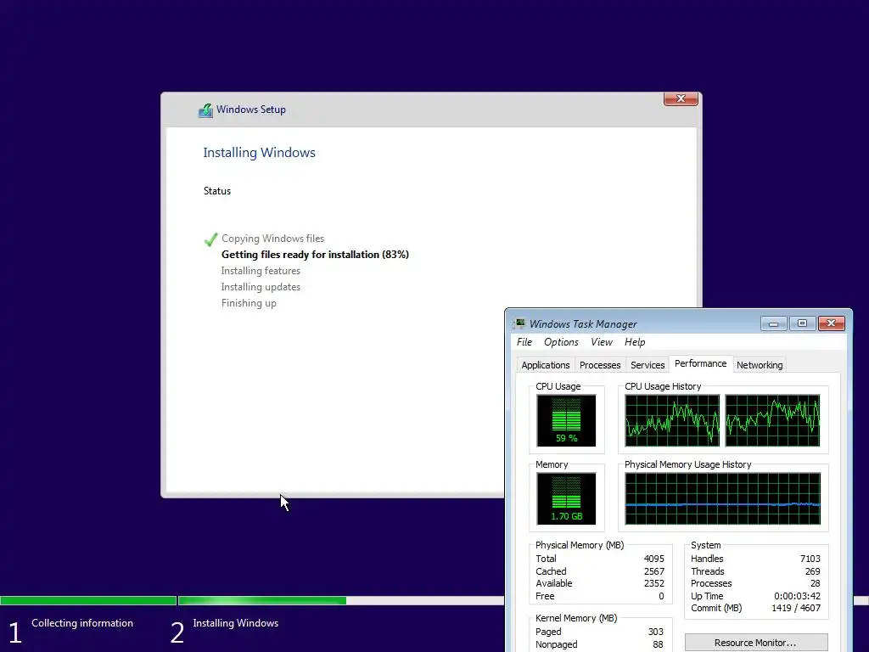Image resolution: width=869 pixels, height=652 pixels.
Task: Click 'Getting files ready for installation (83%)' line
Action: [315, 255]
